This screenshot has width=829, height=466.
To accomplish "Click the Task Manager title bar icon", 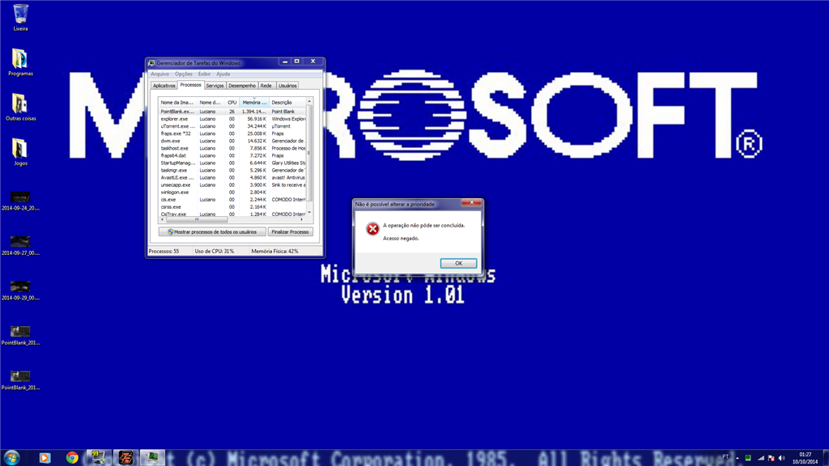I will [x=151, y=63].
